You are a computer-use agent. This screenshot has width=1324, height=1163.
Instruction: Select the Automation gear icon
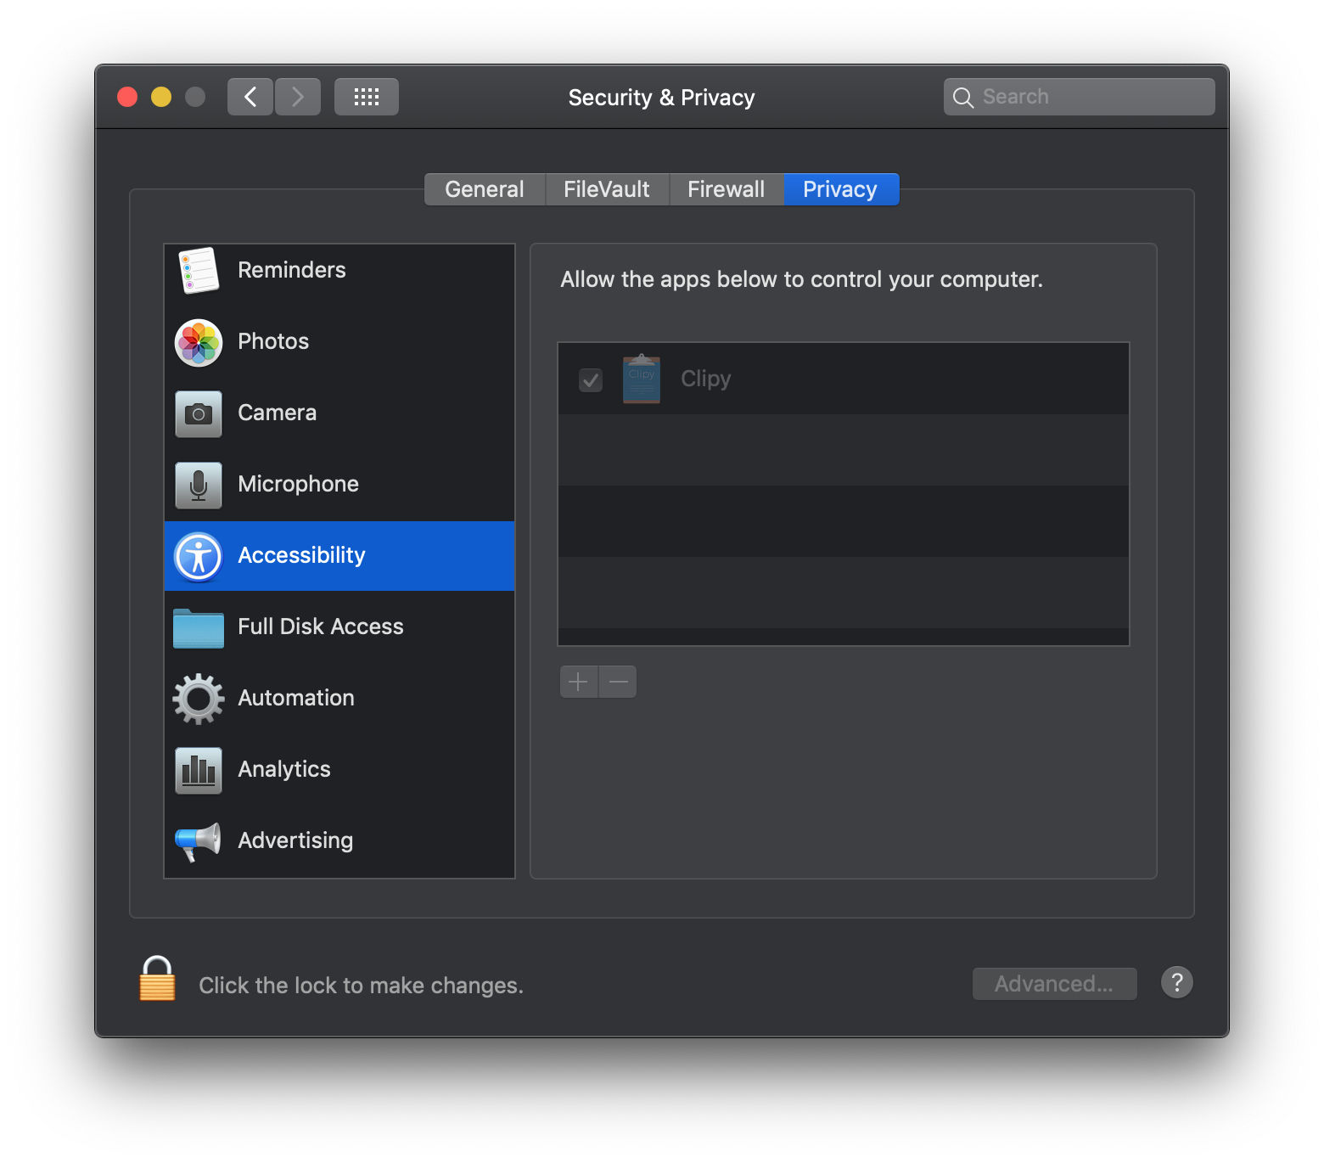pyautogui.click(x=198, y=698)
